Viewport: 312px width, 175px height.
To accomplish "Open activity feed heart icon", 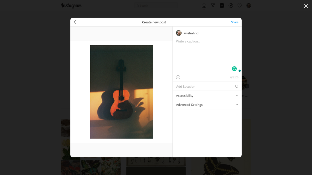I will [240, 6].
